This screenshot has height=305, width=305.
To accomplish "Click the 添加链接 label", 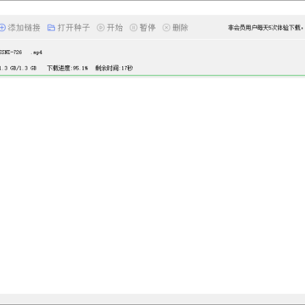I will click(x=24, y=28).
